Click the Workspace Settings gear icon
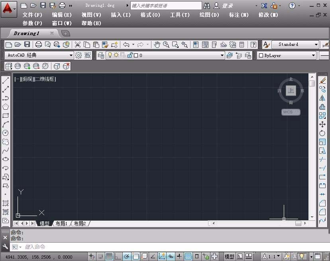330x261 pixels. (79, 55)
